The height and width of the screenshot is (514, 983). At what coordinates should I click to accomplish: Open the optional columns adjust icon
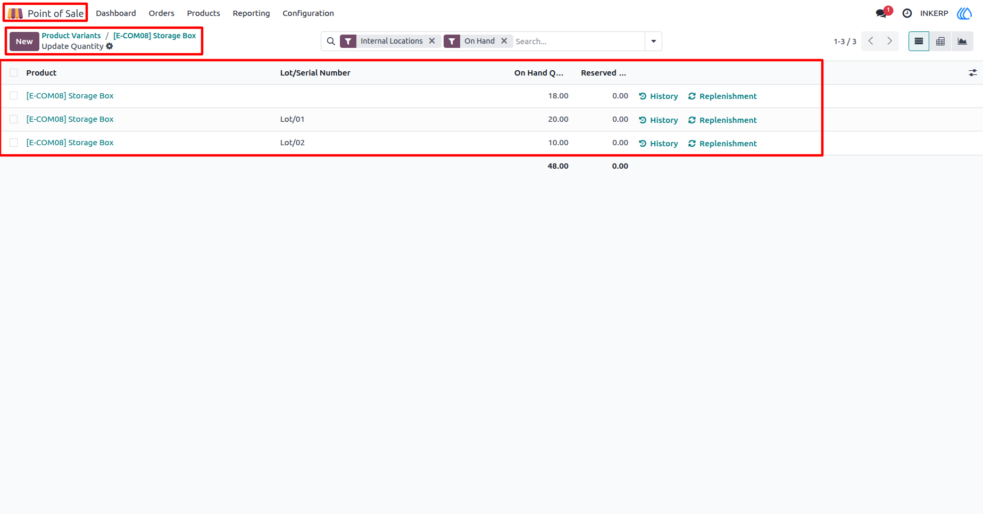click(x=973, y=73)
